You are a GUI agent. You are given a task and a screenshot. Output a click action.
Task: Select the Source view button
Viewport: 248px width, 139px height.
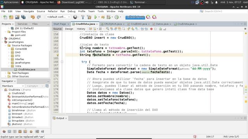click(x=57, y=29)
